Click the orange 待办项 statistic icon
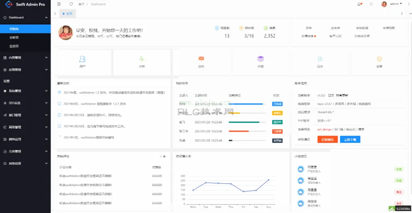This screenshot has height=213, width=412. [x=241, y=28]
